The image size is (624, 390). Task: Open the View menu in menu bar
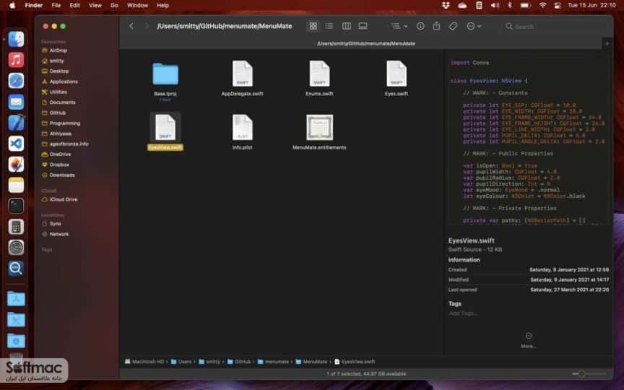95,5
